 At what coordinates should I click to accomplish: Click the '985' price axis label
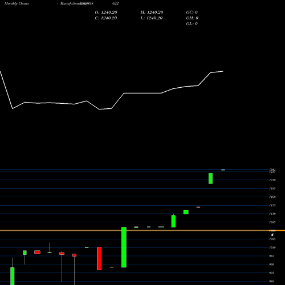(271, 256)
